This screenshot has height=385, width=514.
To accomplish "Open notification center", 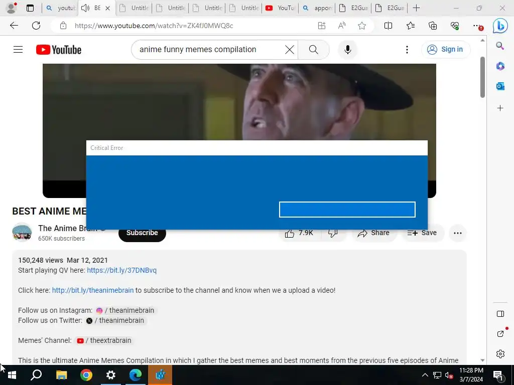I will coord(498,375).
